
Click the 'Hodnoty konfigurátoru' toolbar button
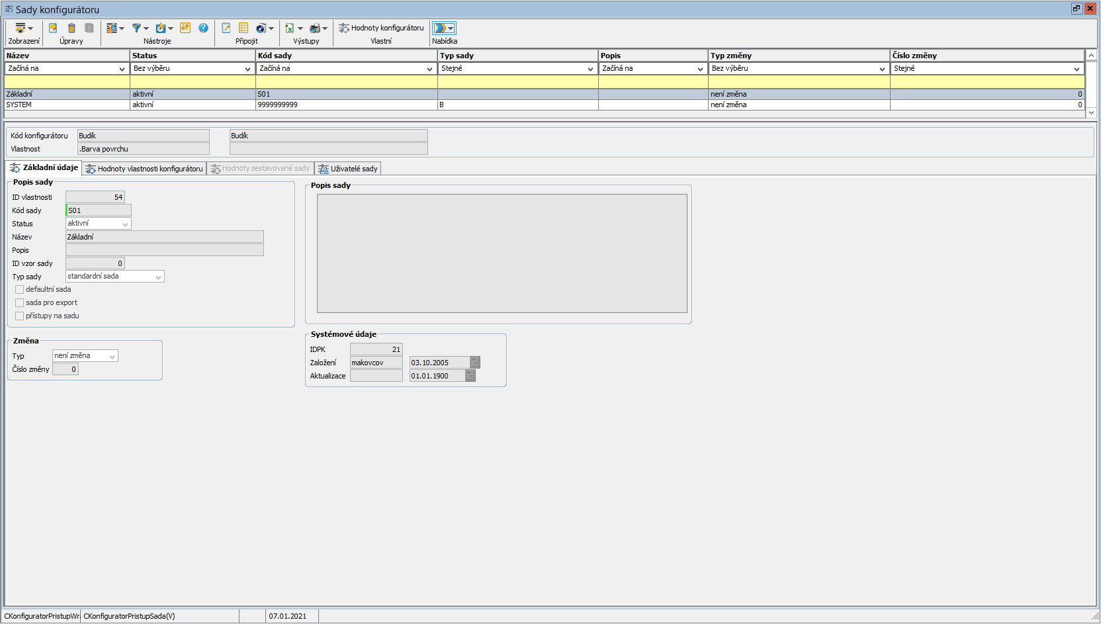tap(381, 28)
